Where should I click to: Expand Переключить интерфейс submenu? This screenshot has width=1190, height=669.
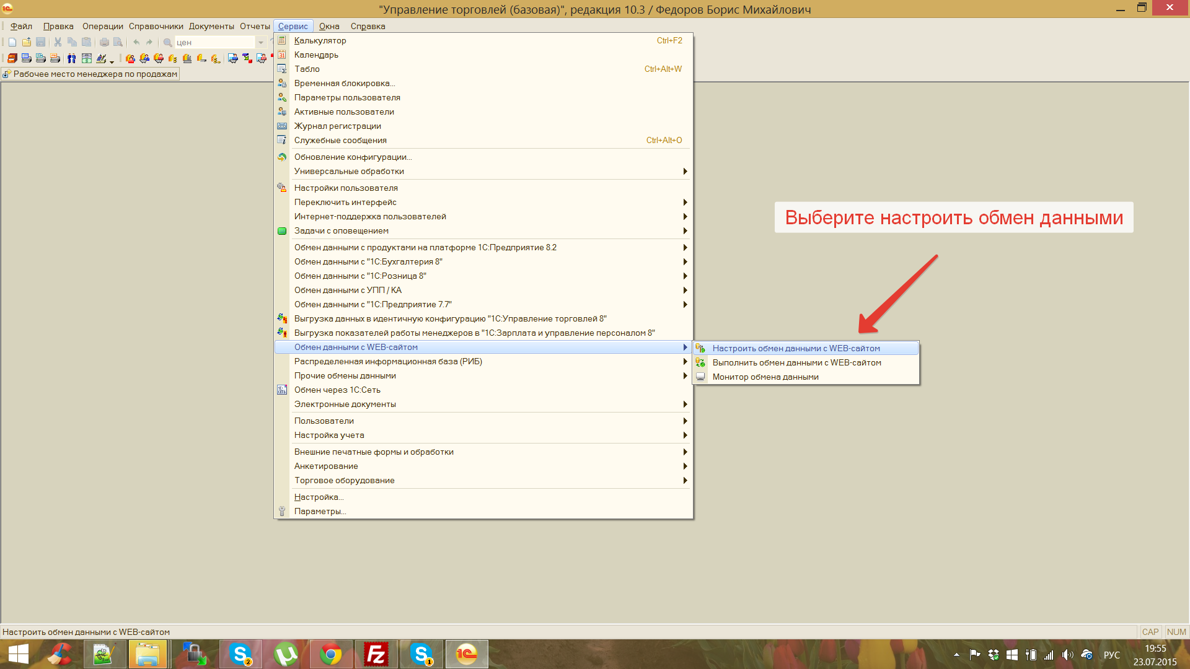tap(483, 202)
